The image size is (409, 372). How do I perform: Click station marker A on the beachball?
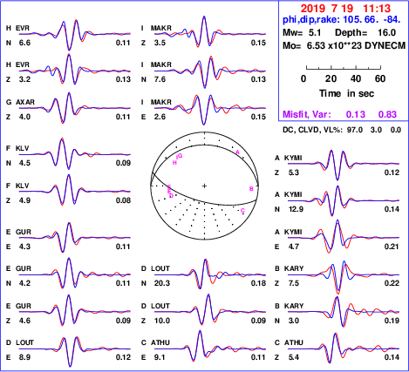[x=237, y=152]
